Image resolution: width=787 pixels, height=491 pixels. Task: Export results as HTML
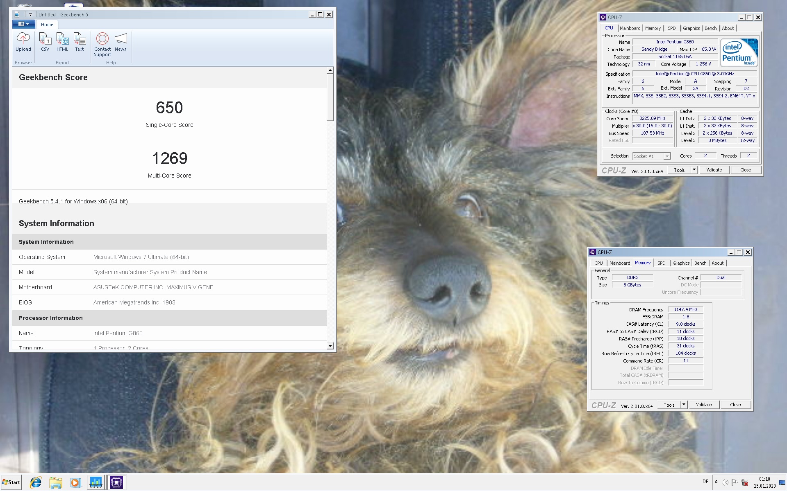click(62, 42)
